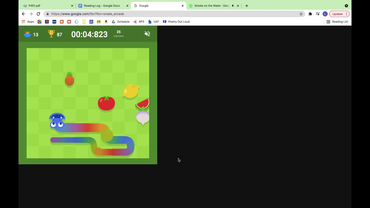Click the game timer reading 00:04:823
This screenshot has height=208, width=370.
tap(89, 34)
